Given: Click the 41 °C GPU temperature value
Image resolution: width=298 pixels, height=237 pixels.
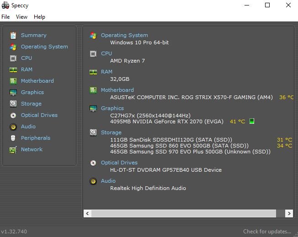Looking at the screenshot, I should click(x=237, y=121).
